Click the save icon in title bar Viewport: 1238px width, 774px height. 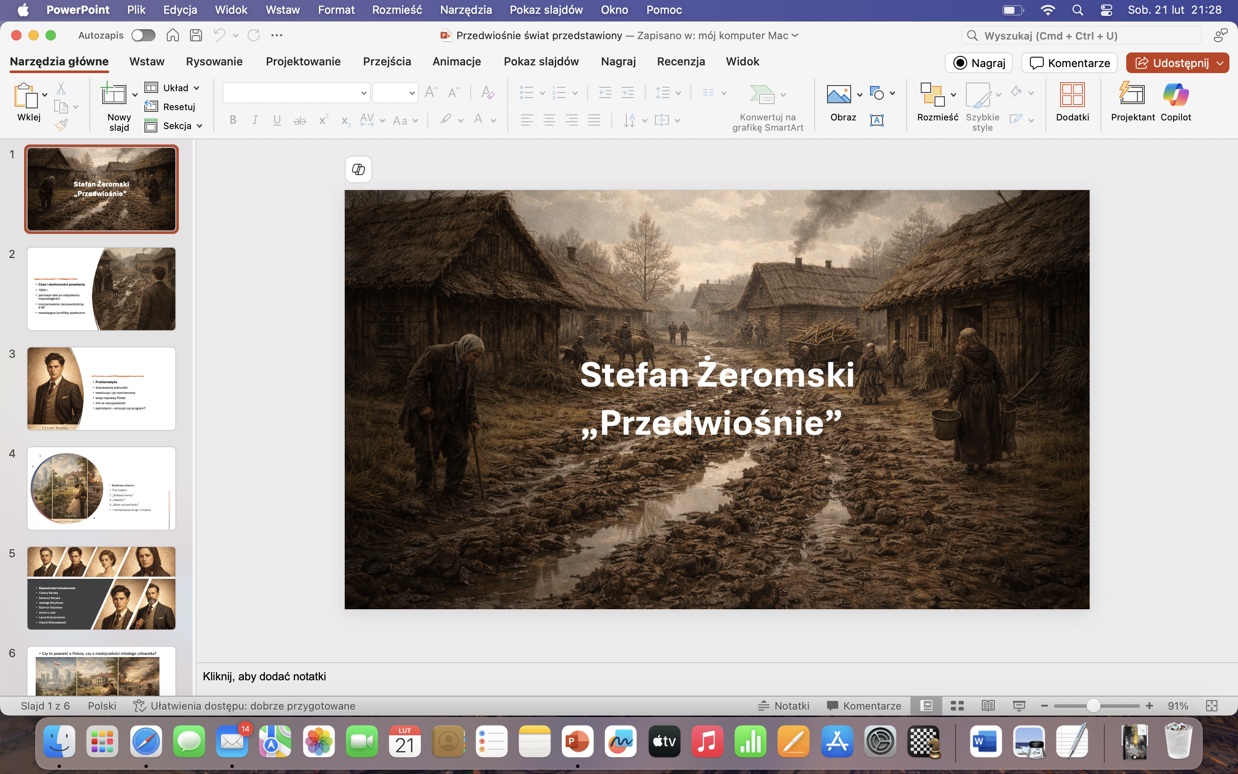pos(196,35)
